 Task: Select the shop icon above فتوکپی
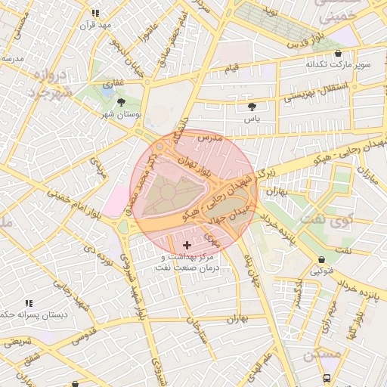[x=321, y=259]
